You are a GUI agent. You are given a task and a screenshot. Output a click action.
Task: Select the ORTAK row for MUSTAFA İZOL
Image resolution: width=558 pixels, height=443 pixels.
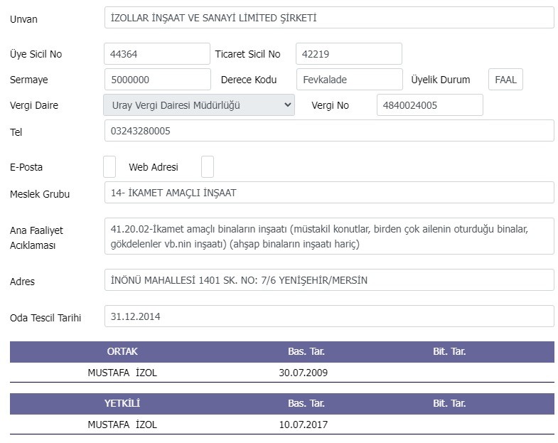282,373
